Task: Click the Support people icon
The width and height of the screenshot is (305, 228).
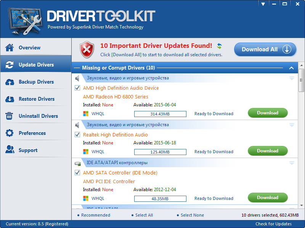Action: pos(10,149)
